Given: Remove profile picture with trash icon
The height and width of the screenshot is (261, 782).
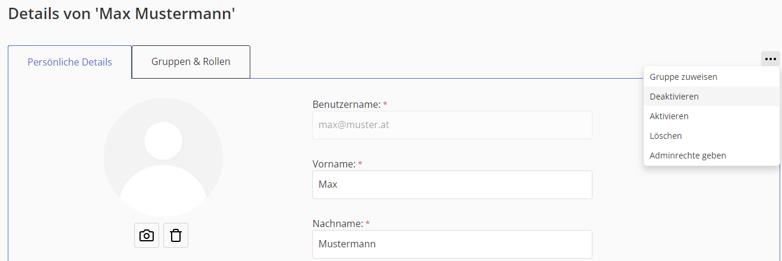Looking at the screenshot, I should click(x=176, y=235).
